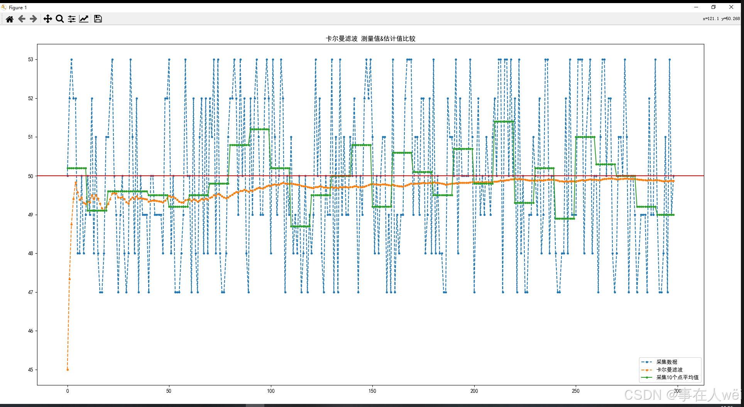The width and height of the screenshot is (744, 407).
Task: Click y-axis tick label 48
Action: (30, 253)
